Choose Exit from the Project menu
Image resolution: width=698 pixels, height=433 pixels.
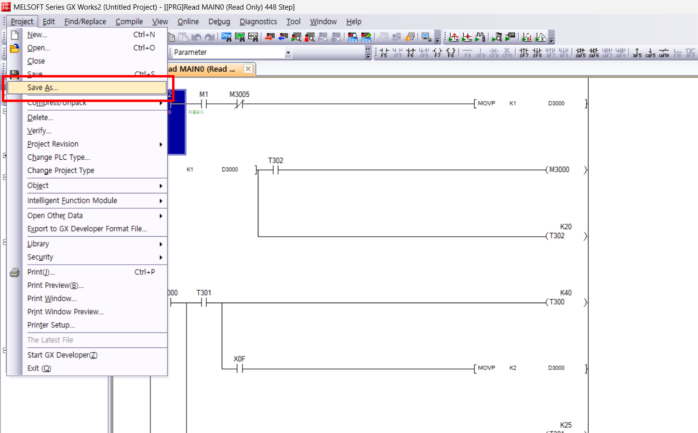click(x=87, y=368)
